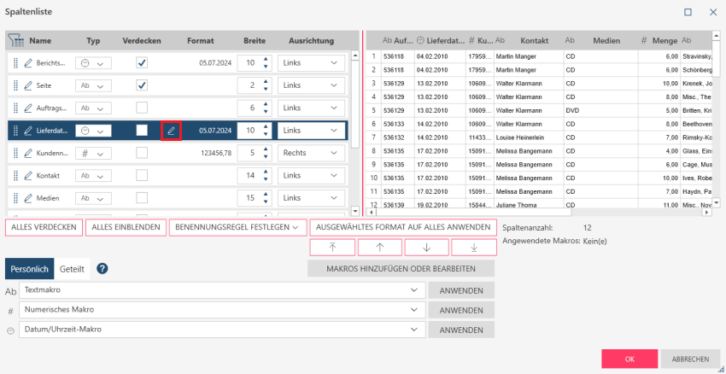Move column to top with arrow button
The width and height of the screenshot is (726, 374).
click(x=332, y=247)
